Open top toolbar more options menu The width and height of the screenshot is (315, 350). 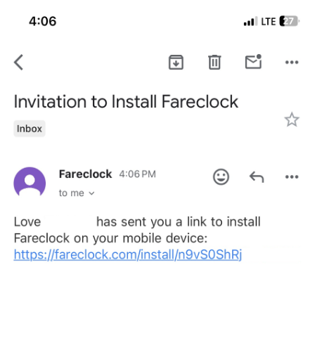tap(292, 63)
